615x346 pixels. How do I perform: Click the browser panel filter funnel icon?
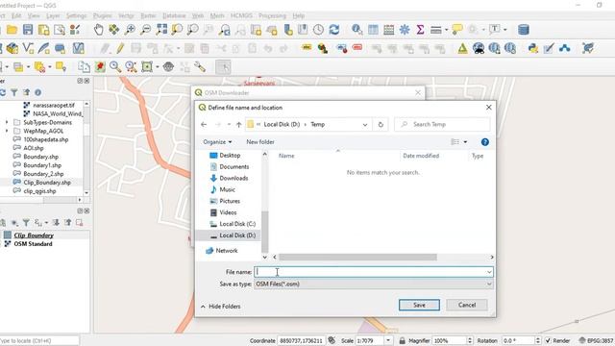14,92
